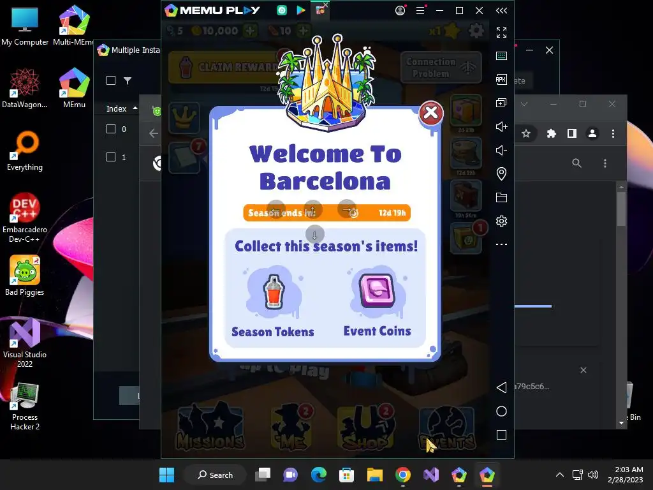The height and width of the screenshot is (490, 653).
Task: Tap the Android back triangle button
Action: pyautogui.click(x=501, y=387)
